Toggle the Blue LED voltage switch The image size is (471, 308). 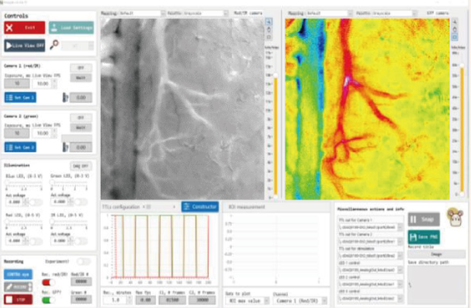coord(36,202)
